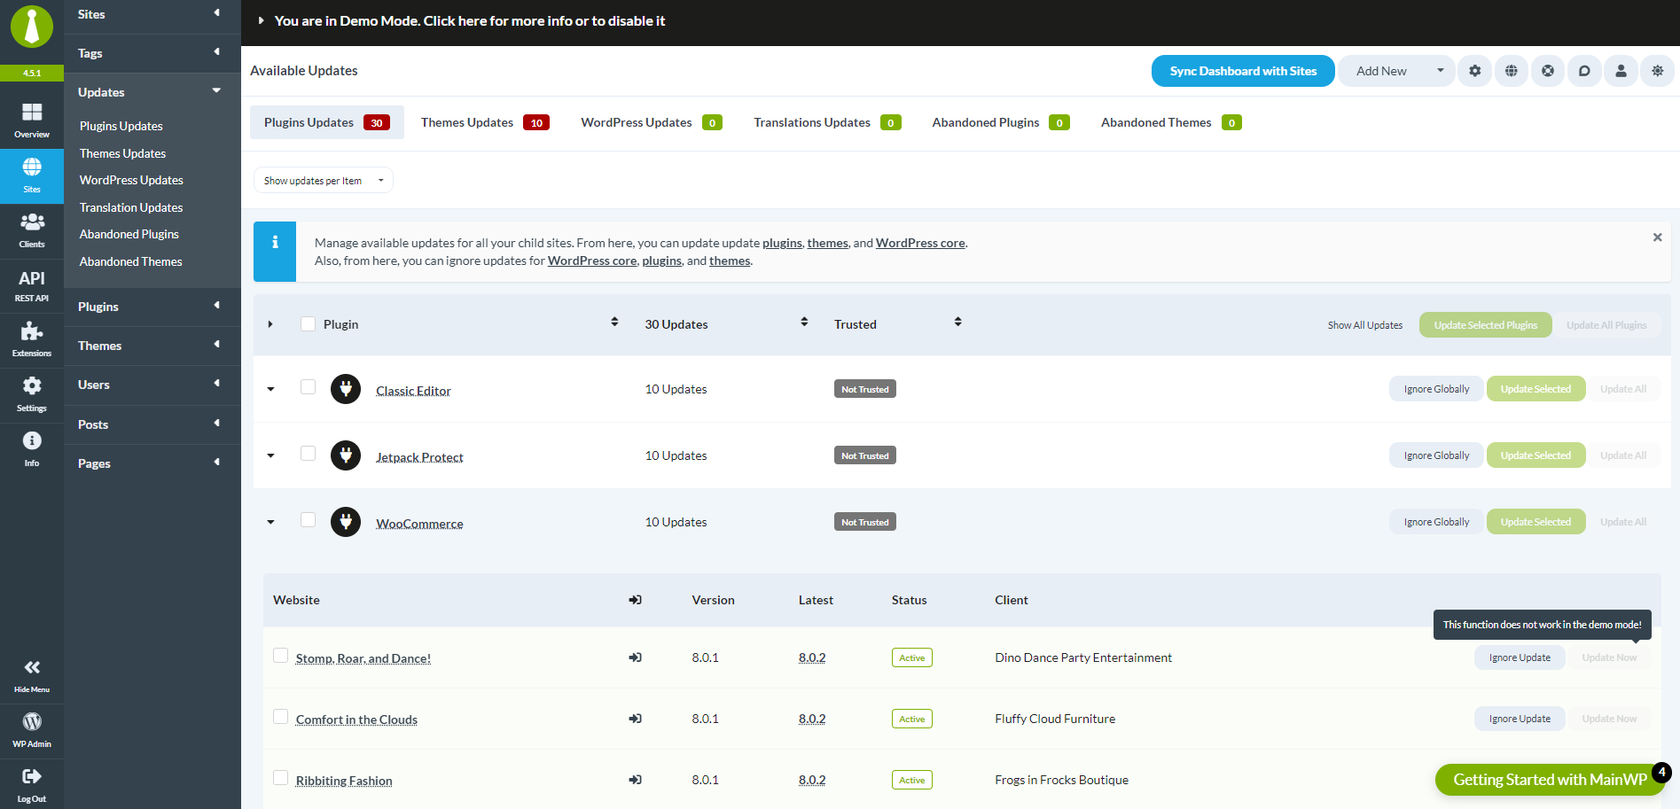Select the Ribbiting Fashion checkbox

[280, 778]
